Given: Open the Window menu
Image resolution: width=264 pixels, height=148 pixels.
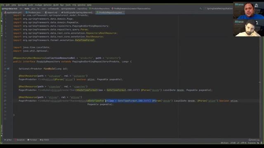Looking at the screenshot, I should coord(82,5).
